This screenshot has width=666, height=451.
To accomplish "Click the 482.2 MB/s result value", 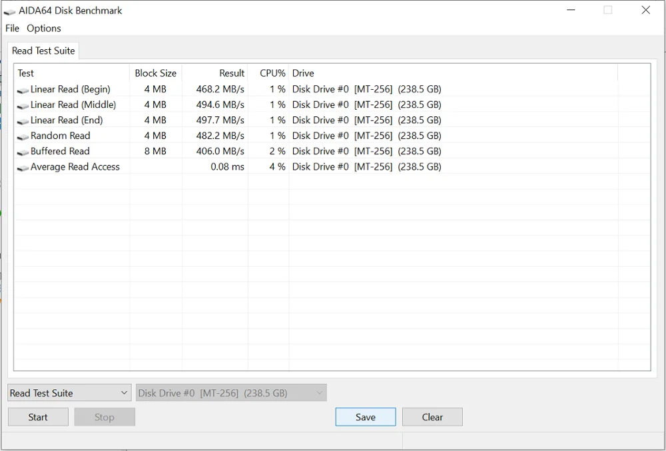I will tap(220, 135).
